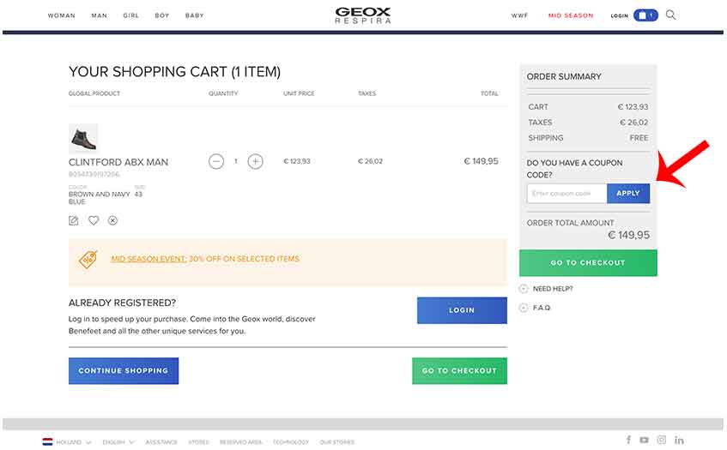Open the Holland country dropdown
This screenshot has width=727, height=450.
click(73, 442)
